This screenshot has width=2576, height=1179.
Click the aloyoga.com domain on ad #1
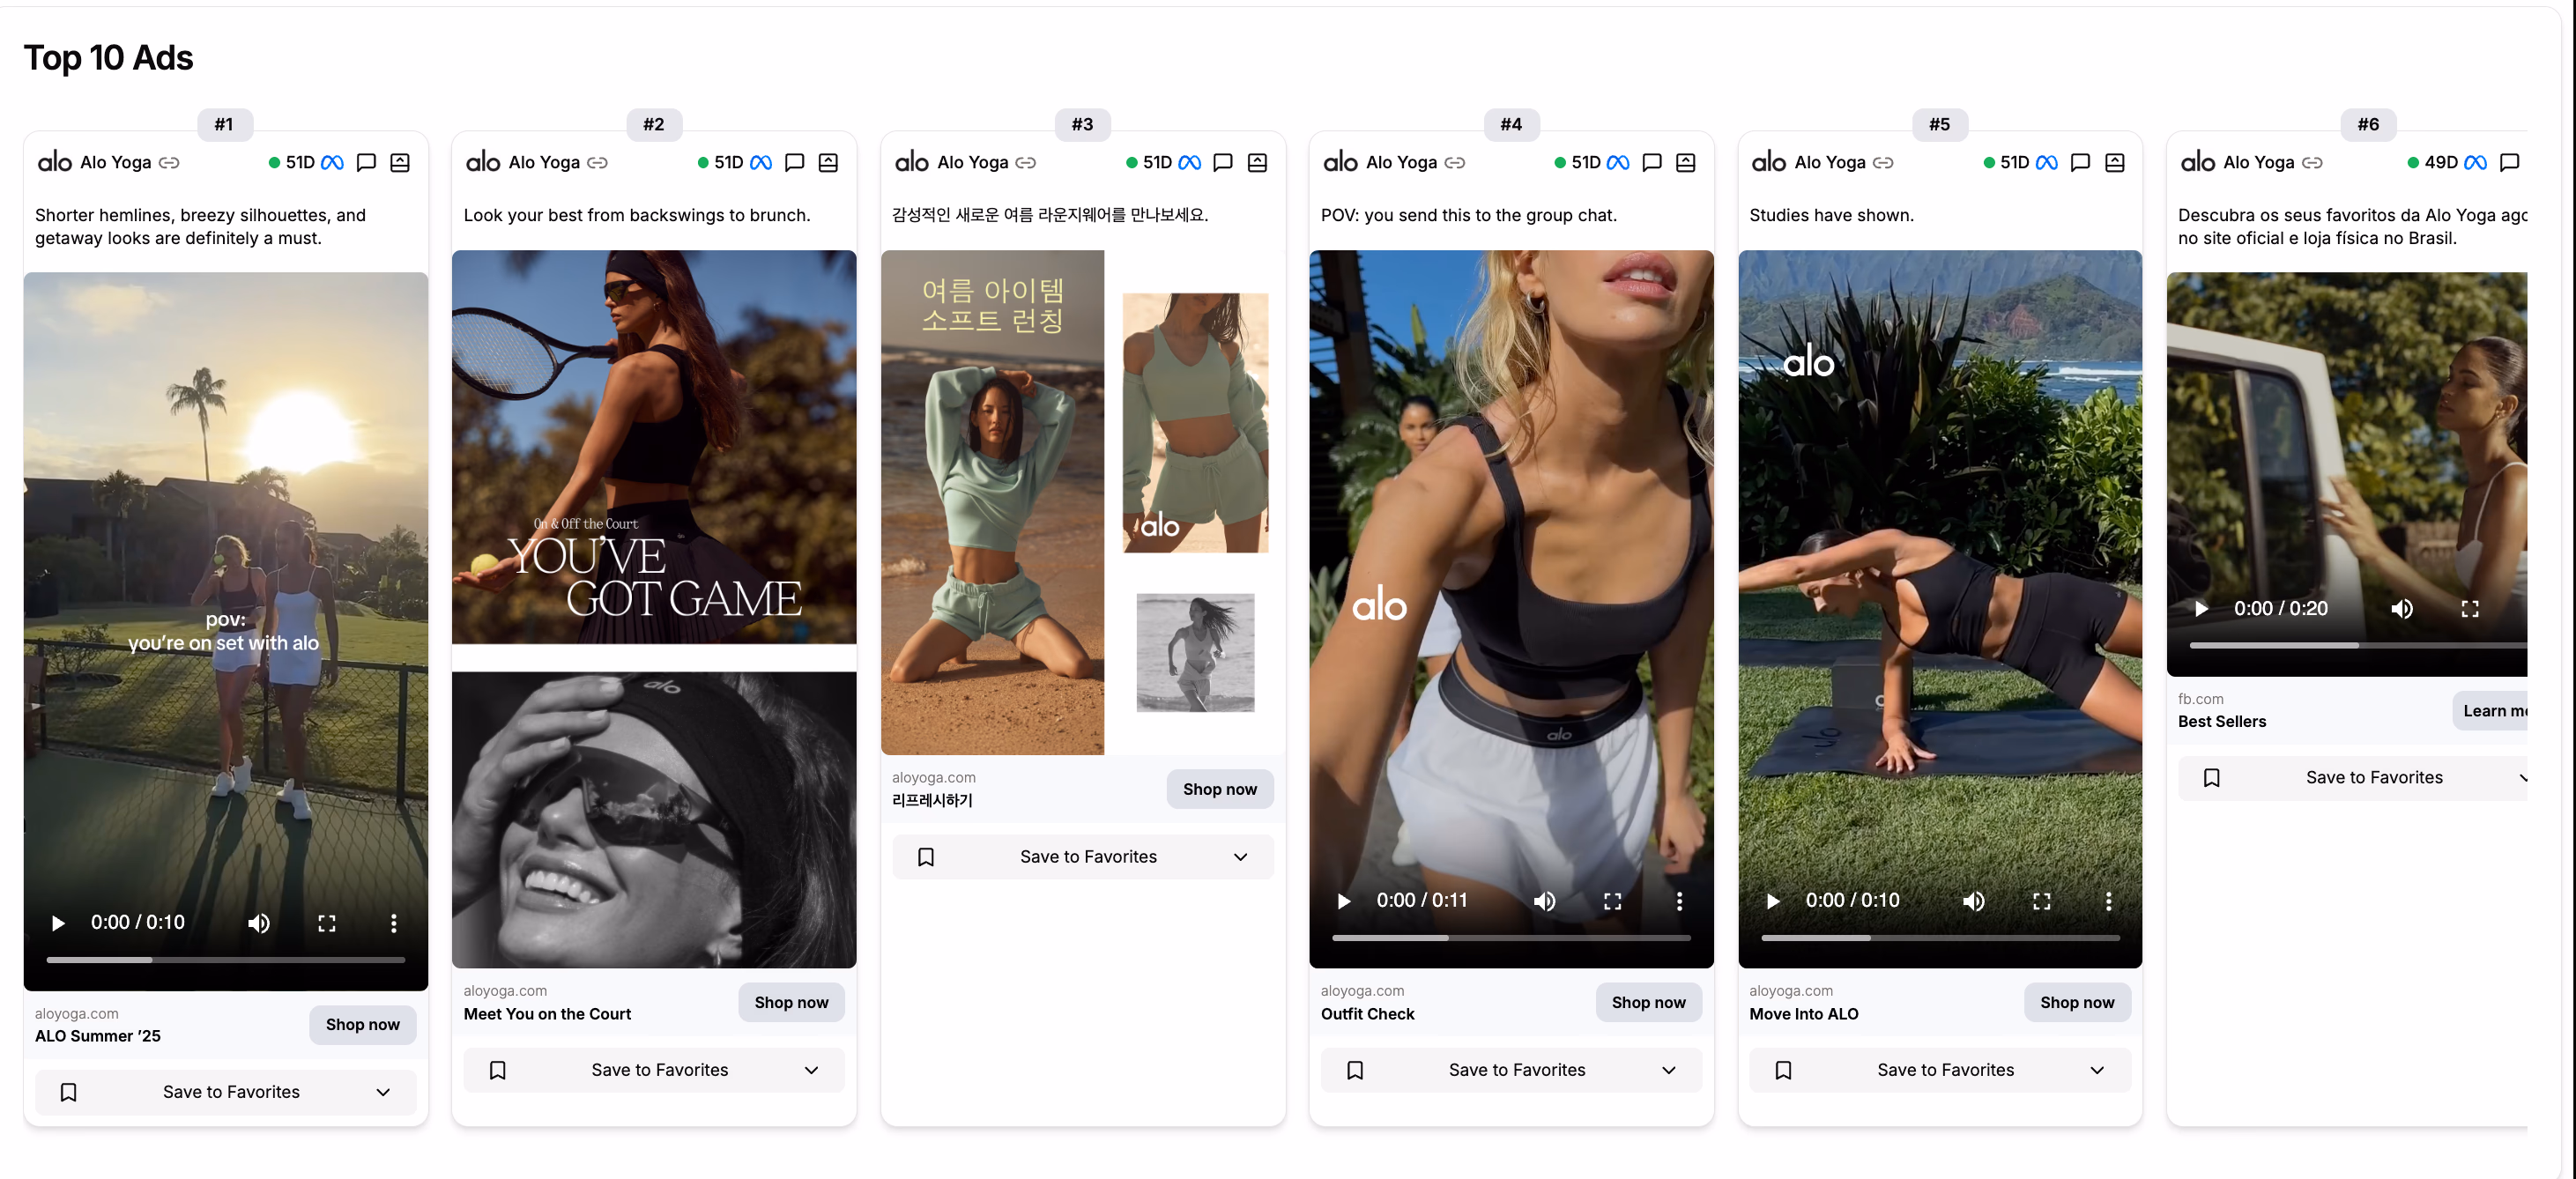77,1013
